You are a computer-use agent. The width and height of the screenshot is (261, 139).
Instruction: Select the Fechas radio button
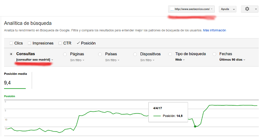pos(214,54)
